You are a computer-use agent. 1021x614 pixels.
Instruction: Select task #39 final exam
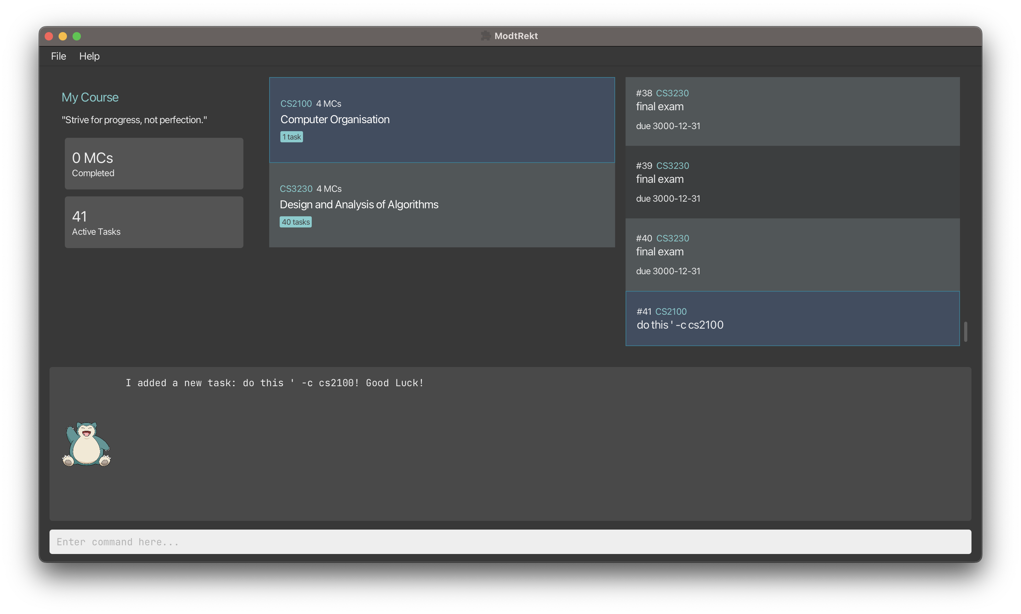(792, 182)
